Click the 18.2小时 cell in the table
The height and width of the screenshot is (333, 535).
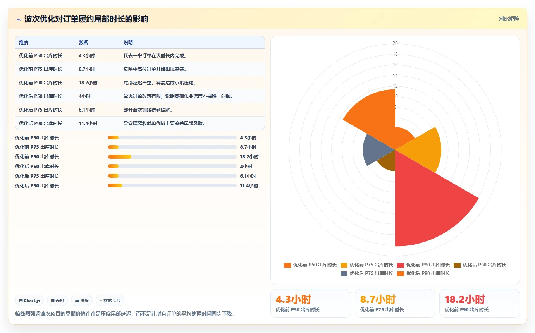[88, 83]
